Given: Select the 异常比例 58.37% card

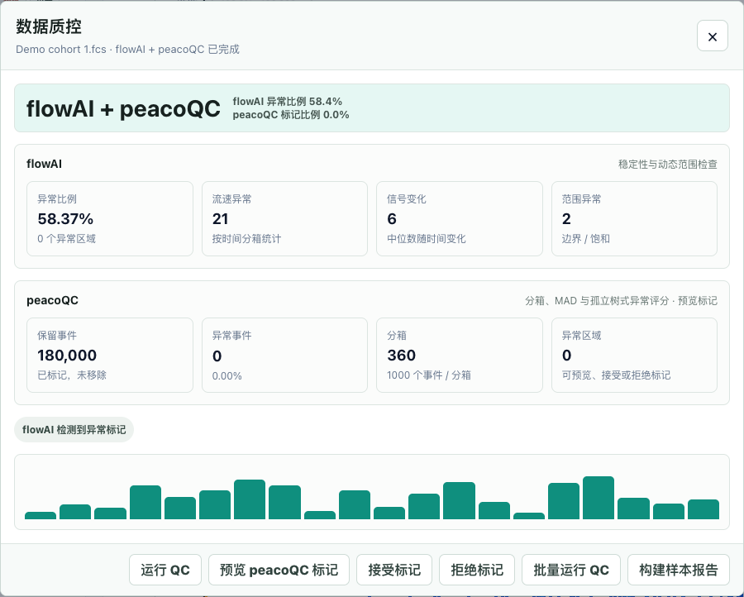Looking at the screenshot, I should tap(110, 219).
